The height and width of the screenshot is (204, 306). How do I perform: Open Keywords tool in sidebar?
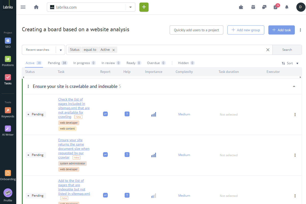pyautogui.click(x=8, y=112)
